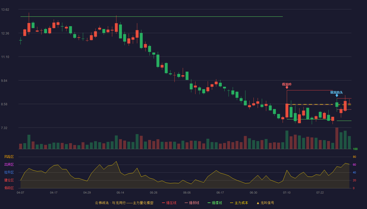Click the 低吸区 zone label
Screen dimensions: 367x209
9,188
